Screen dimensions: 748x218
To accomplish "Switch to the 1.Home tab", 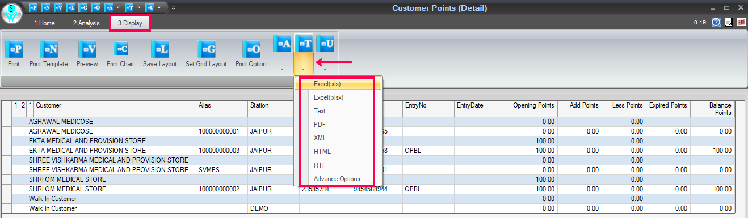I will click(x=44, y=23).
